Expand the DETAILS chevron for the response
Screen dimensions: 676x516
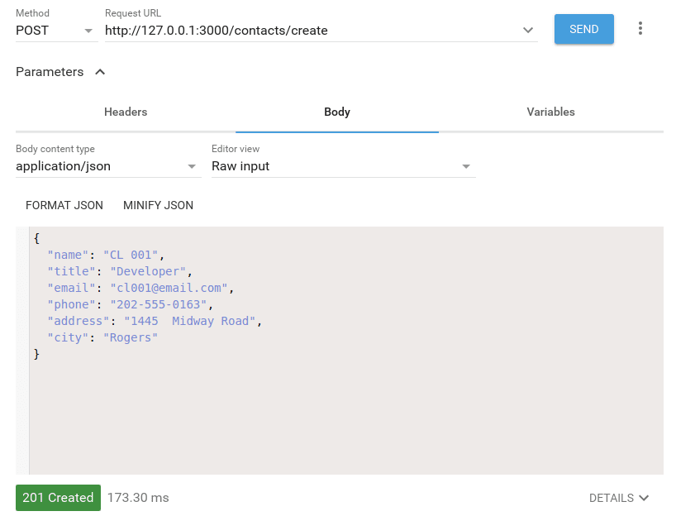point(643,498)
